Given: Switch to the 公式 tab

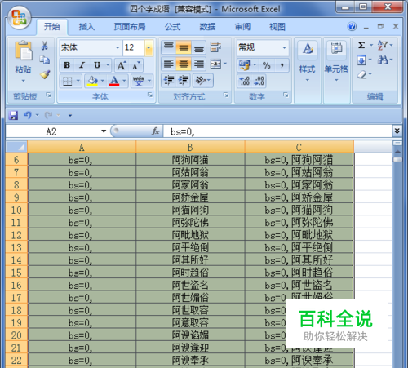Looking at the screenshot, I should pos(173,27).
